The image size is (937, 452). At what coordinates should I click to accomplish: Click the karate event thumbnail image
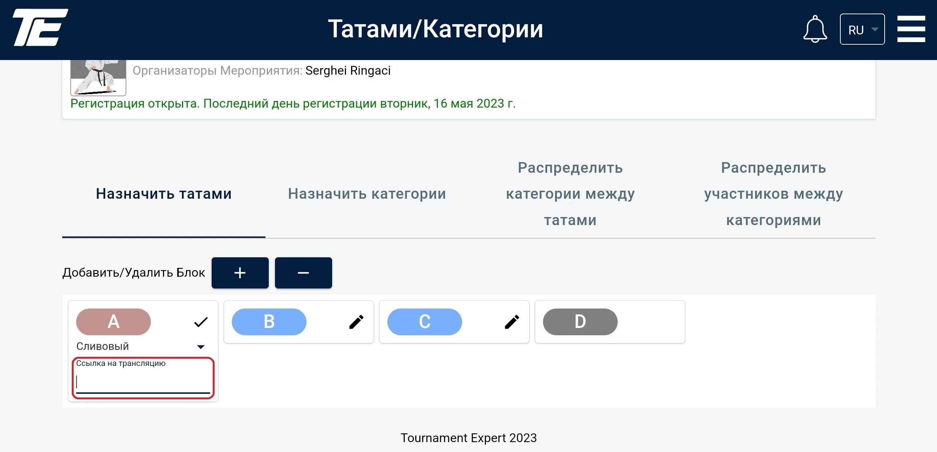(x=98, y=78)
